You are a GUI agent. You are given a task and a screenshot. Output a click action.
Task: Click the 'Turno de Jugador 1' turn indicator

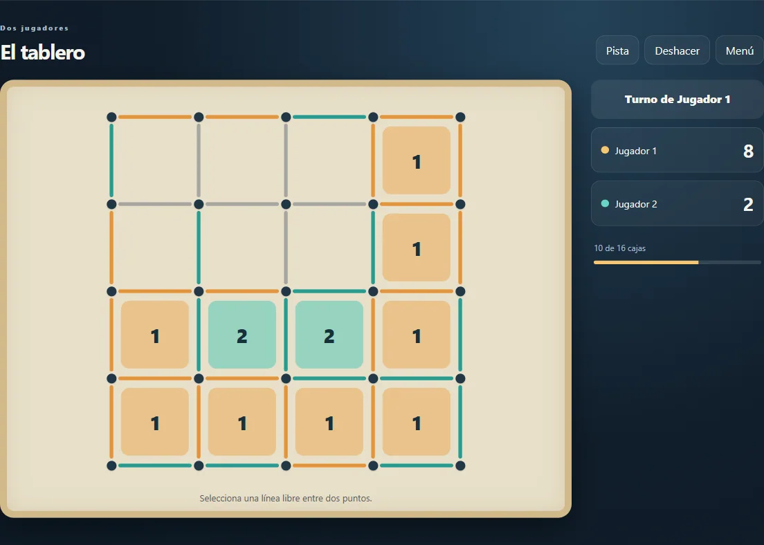[677, 100]
